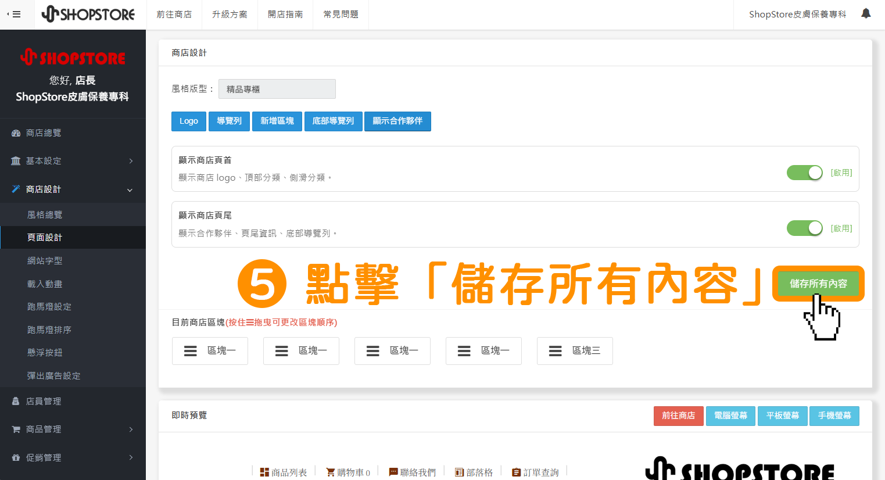Click the 底部導覽列 button
Screen dimensions: 885x480
333,121
